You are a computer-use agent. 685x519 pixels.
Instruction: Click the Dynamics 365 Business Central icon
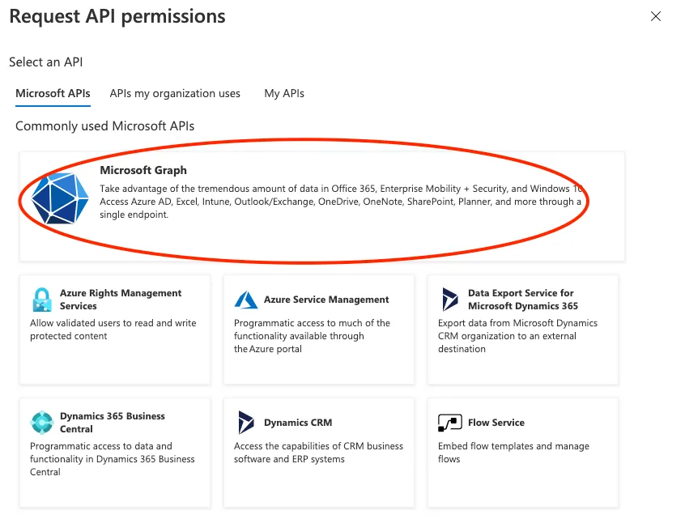[x=42, y=423]
